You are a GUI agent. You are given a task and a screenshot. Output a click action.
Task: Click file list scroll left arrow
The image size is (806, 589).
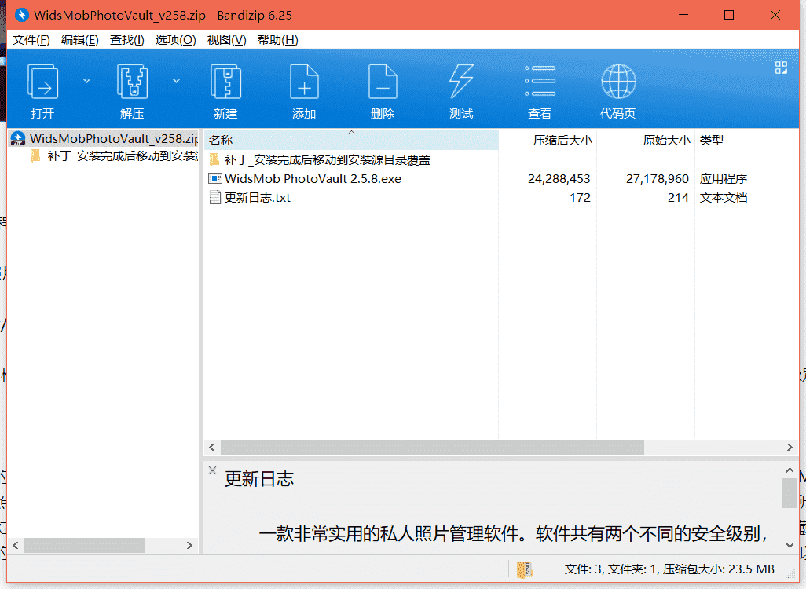pyautogui.click(x=212, y=448)
